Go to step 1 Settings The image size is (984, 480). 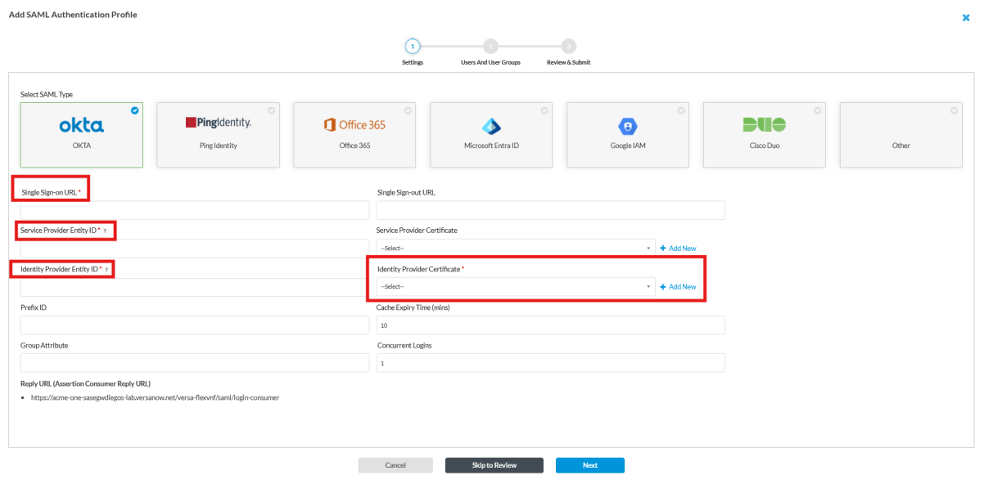pos(413,46)
